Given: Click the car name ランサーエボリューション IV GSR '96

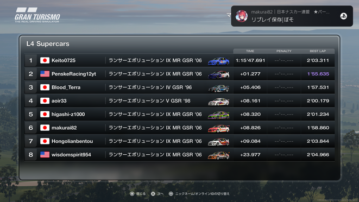Looking at the screenshot, I should [150, 87].
